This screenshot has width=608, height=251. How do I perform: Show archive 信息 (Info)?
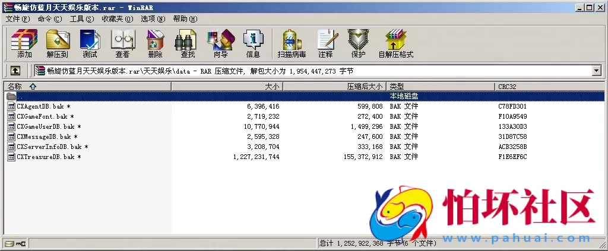[253, 43]
